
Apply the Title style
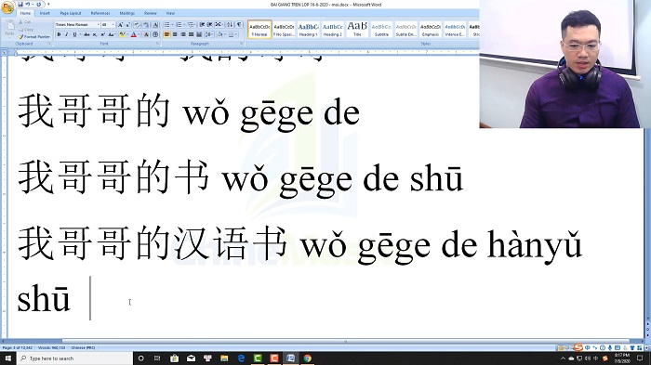pyautogui.click(x=357, y=30)
